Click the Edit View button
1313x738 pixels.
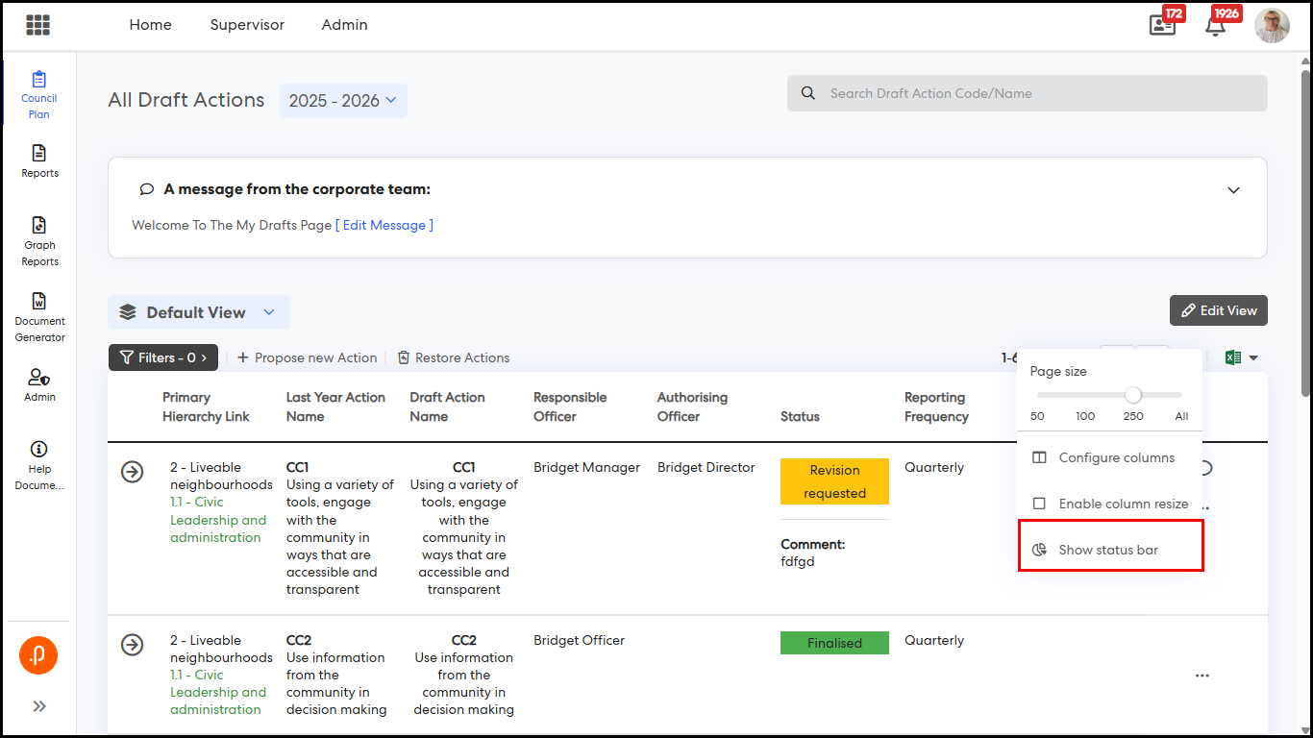[1218, 310]
